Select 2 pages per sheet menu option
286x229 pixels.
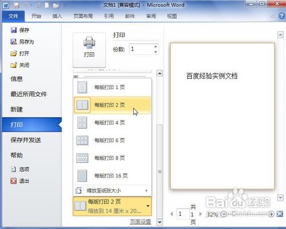coord(112,105)
